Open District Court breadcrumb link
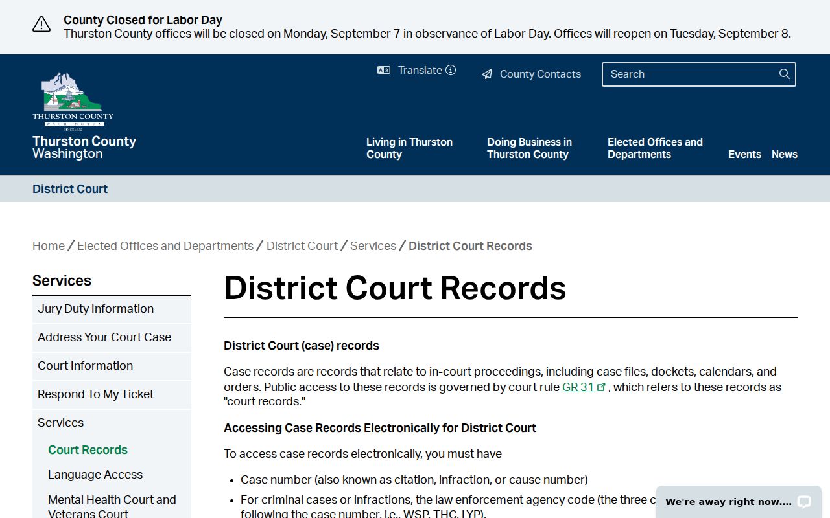The image size is (830, 518). coord(302,246)
